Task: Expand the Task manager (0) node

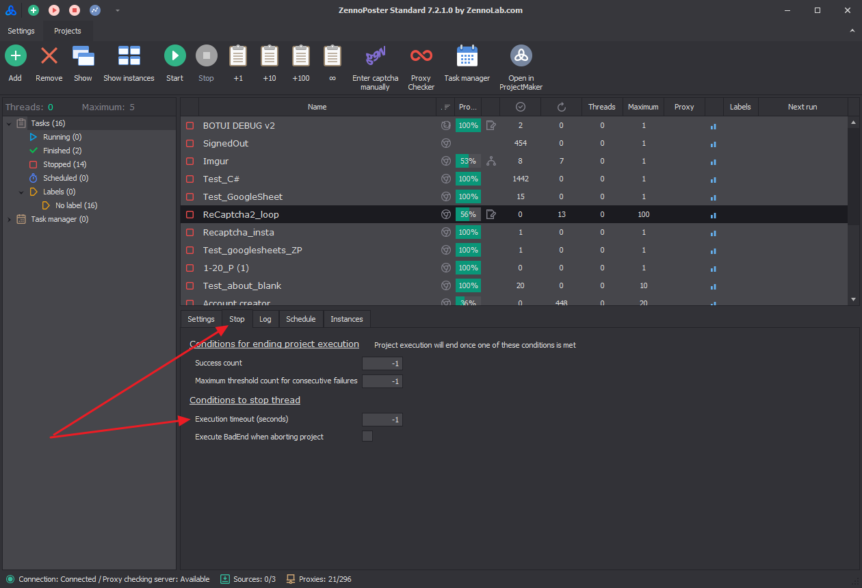Action: [x=9, y=219]
